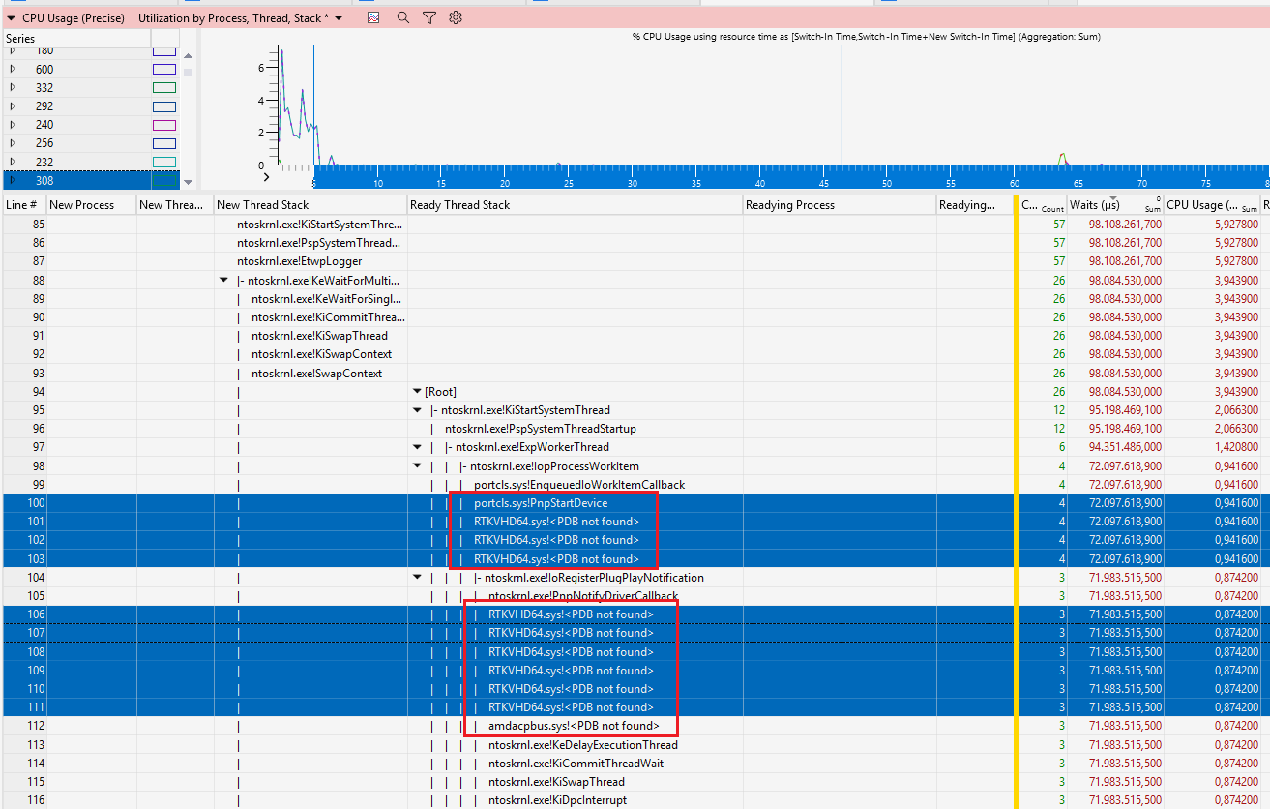Screen dimensions: 1270x809
Task: Click the chevron arrow at the graph's lower left
Action: point(267,176)
